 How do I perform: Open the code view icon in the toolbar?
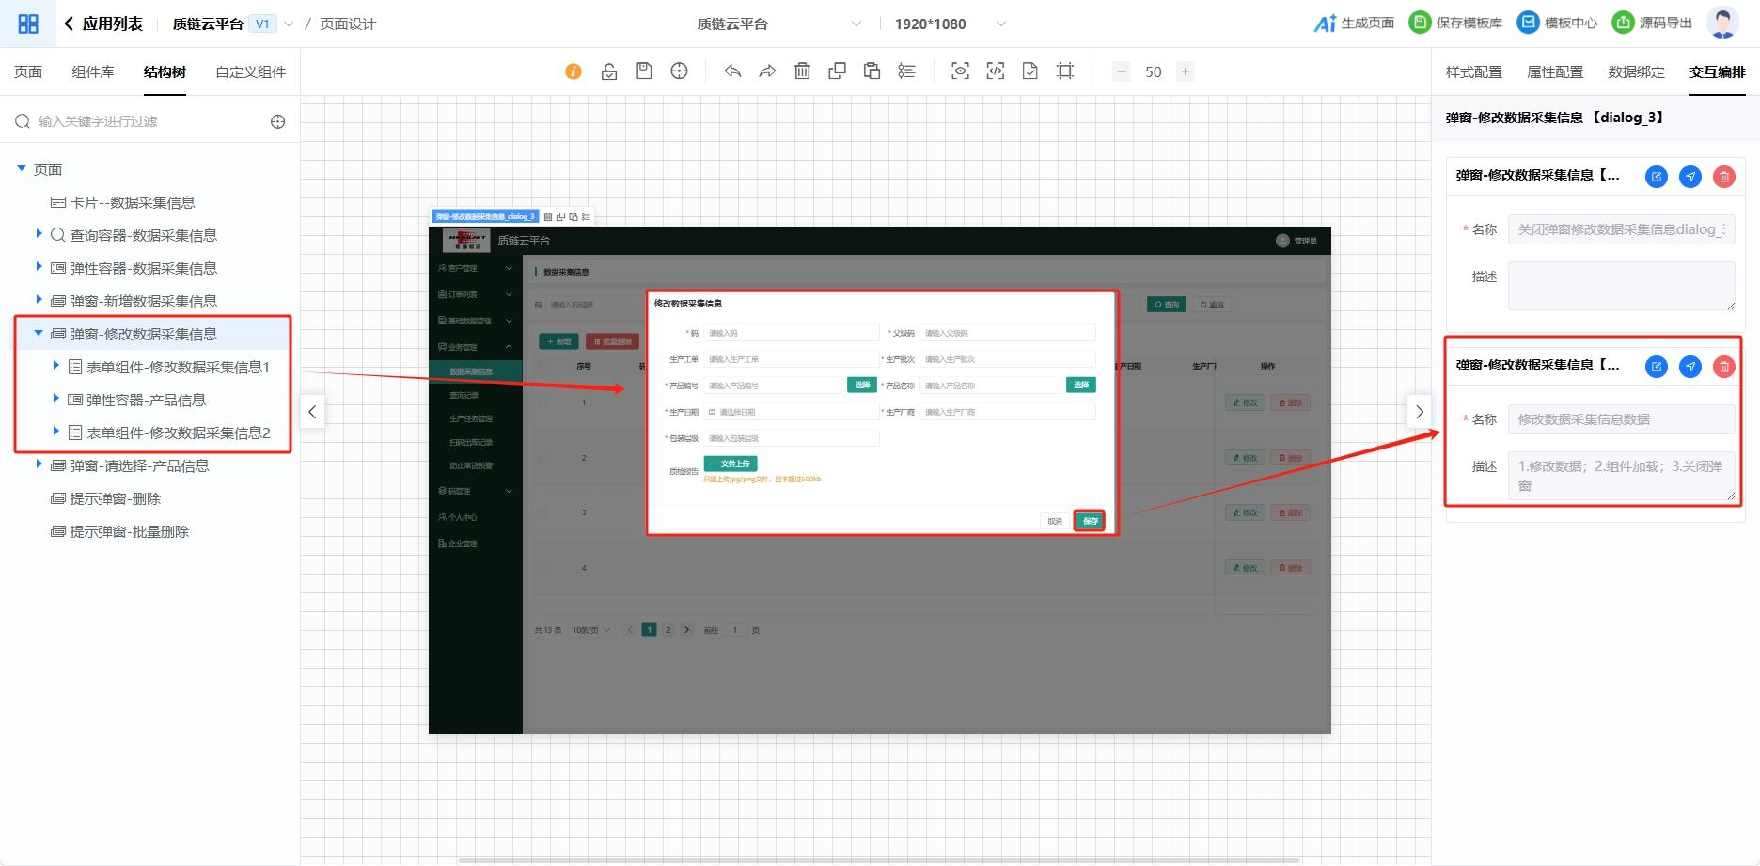[995, 71]
